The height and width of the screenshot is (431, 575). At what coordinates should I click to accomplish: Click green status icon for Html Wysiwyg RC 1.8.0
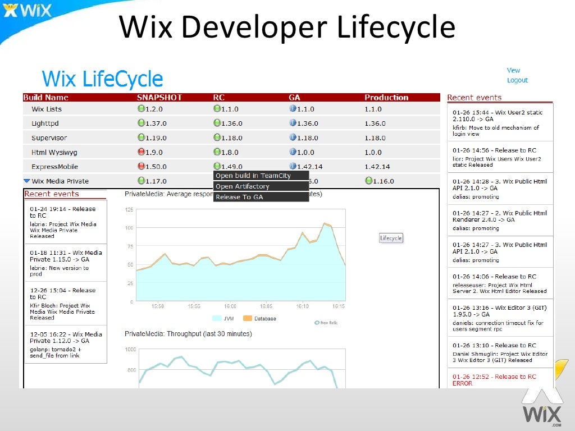pos(217,152)
